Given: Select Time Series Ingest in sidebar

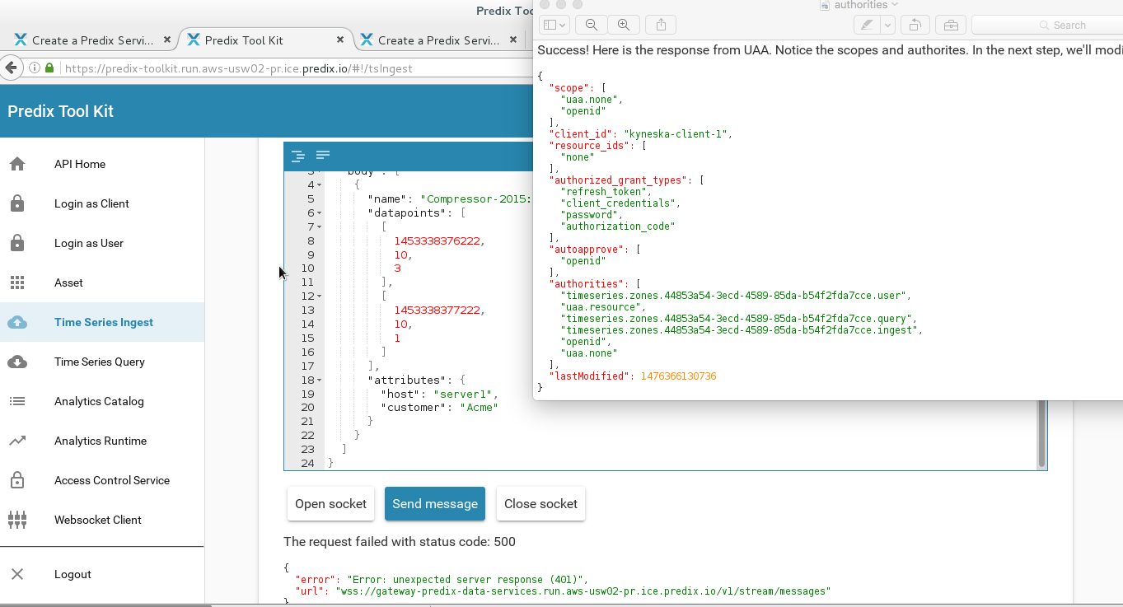Looking at the screenshot, I should click(102, 322).
